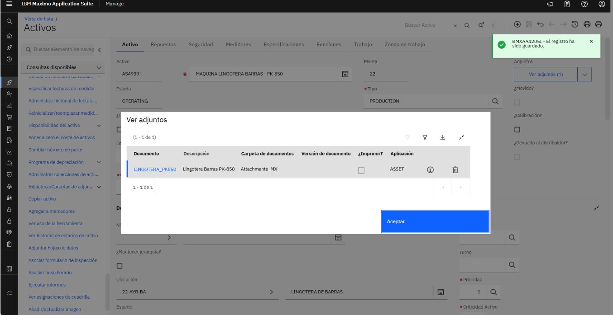Click the advanced search magnifier-plus icon
This screenshot has width=613, height=315.
(x=481, y=25)
